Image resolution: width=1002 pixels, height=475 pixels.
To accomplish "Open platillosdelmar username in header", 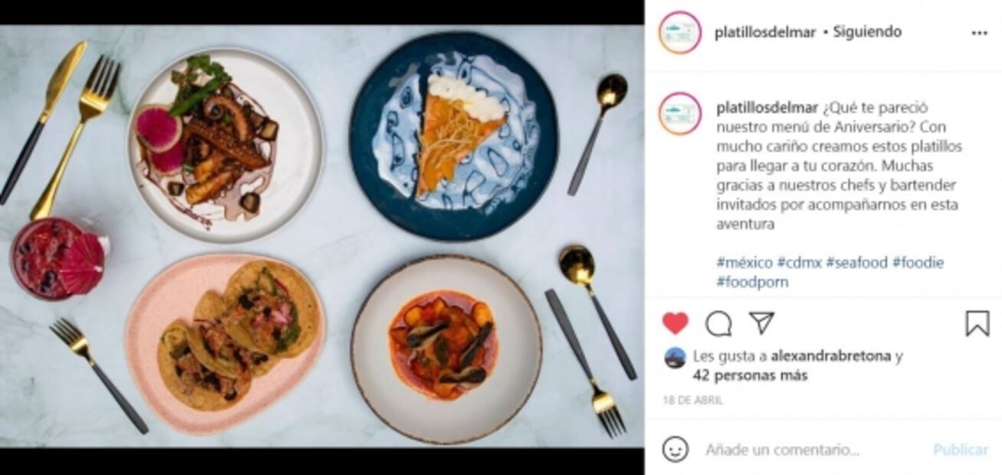I will 764,32.
